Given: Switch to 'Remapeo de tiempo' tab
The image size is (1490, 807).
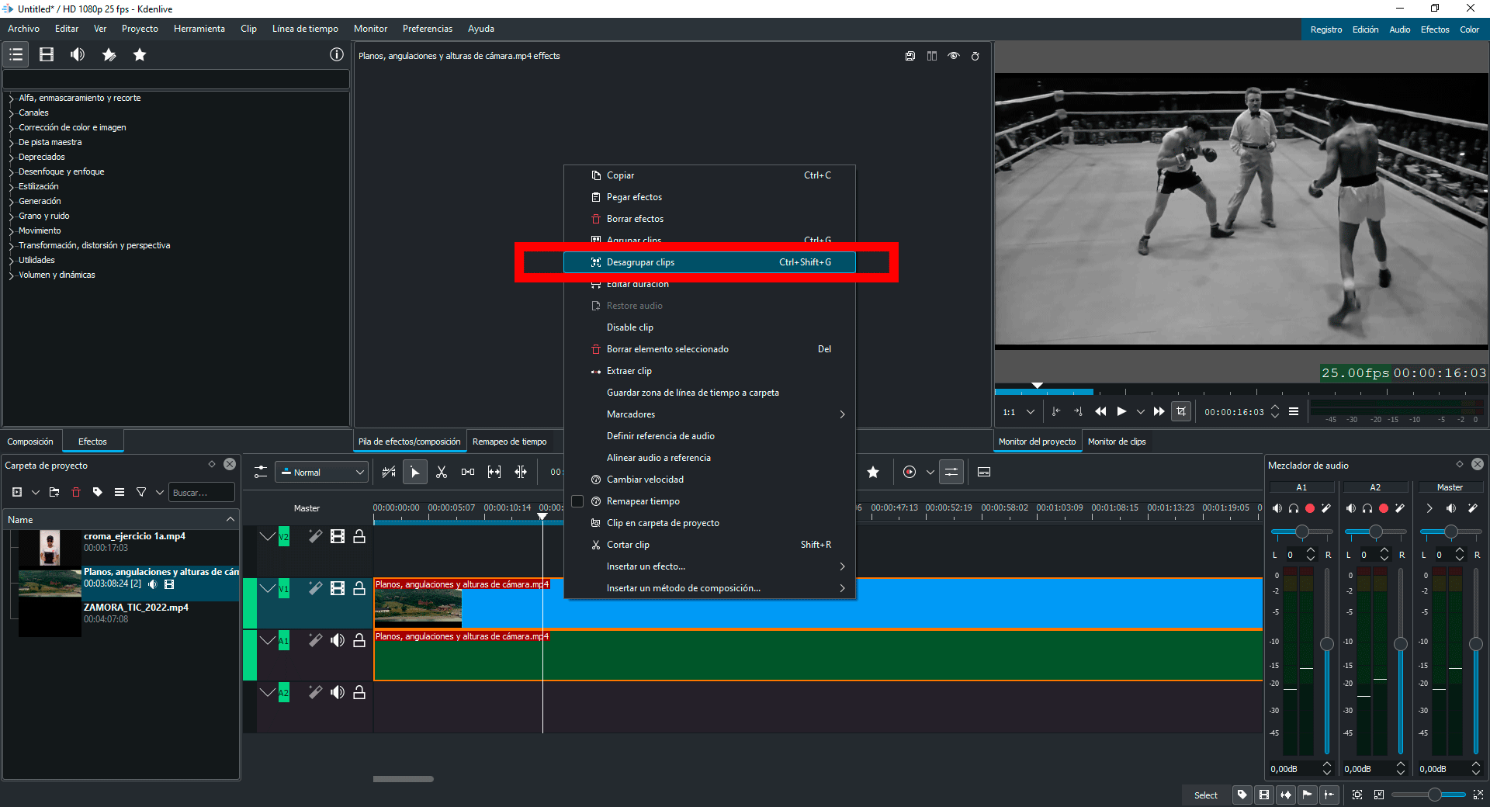Looking at the screenshot, I should pos(509,442).
